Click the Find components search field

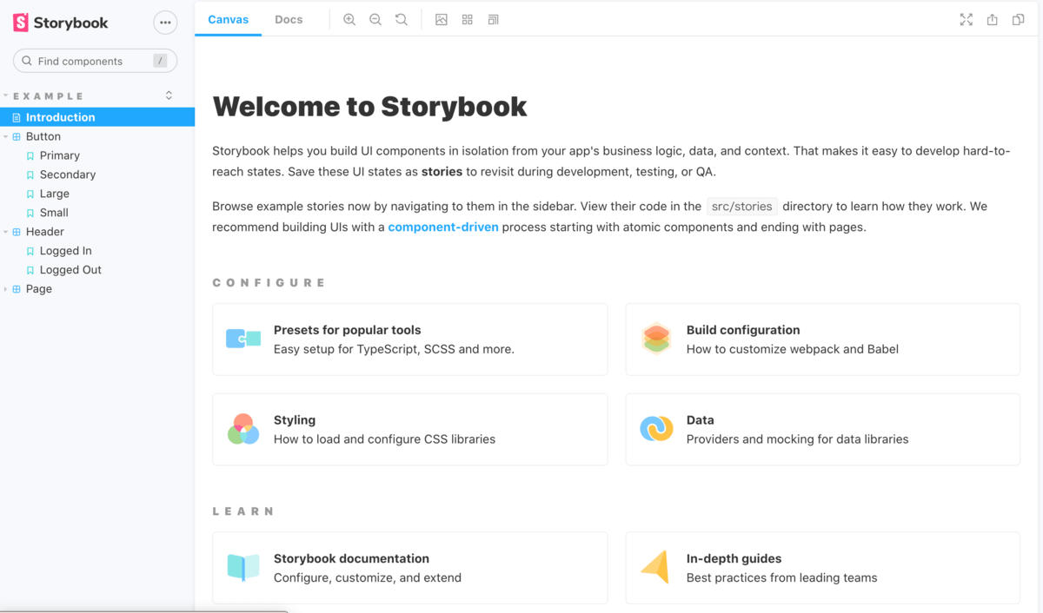point(95,61)
